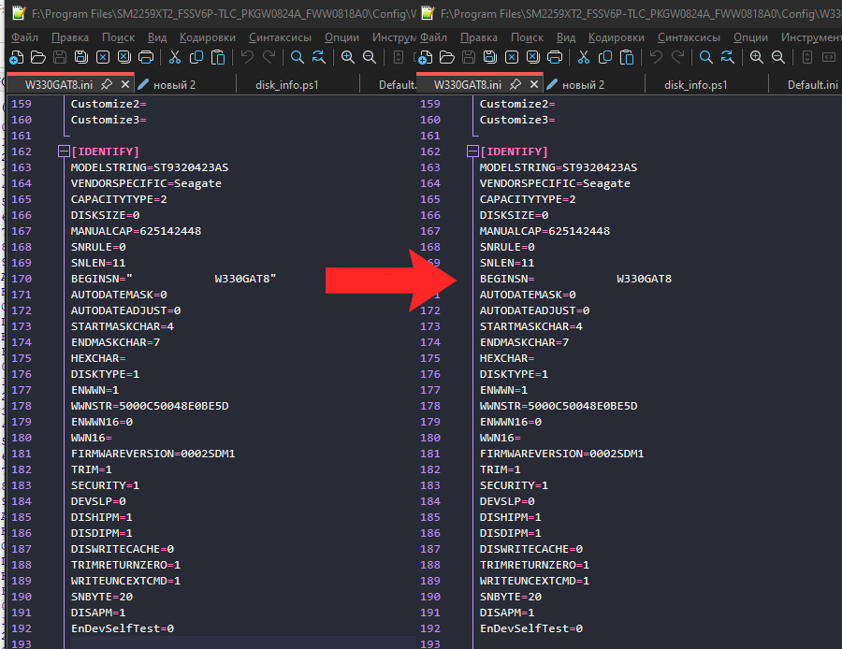
Task: Unpin the W330GAT8.ini tab in left window
Action: point(106,82)
